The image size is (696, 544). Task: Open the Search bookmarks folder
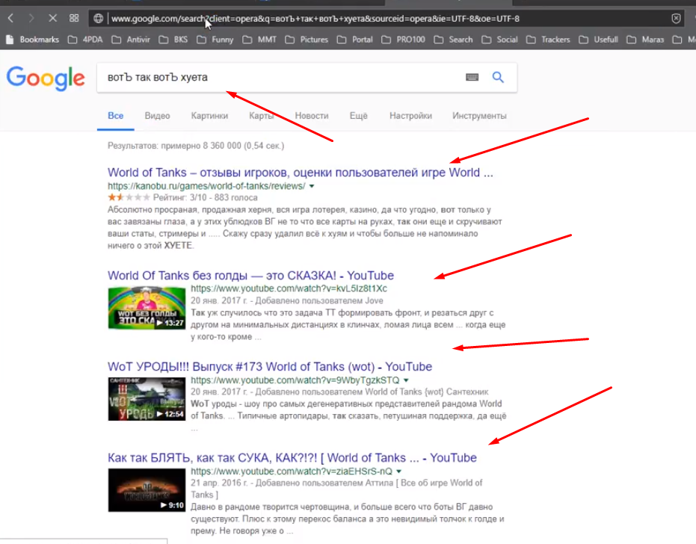[454, 40]
